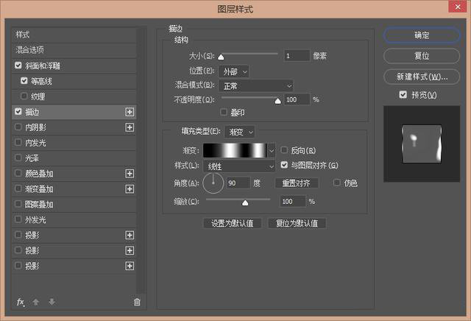471x321 pixels.
Task: Click the 复位 reset button
Action: [x=422, y=56]
